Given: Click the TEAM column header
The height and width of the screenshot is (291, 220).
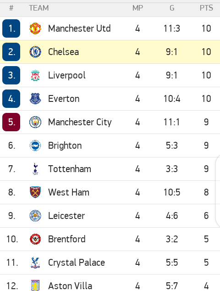Looking at the screenshot, I should (39, 8).
